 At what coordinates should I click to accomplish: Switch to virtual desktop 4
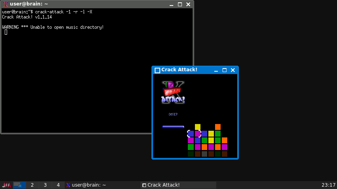point(58,185)
